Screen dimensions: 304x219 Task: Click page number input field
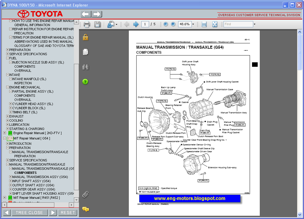pos(145,24)
